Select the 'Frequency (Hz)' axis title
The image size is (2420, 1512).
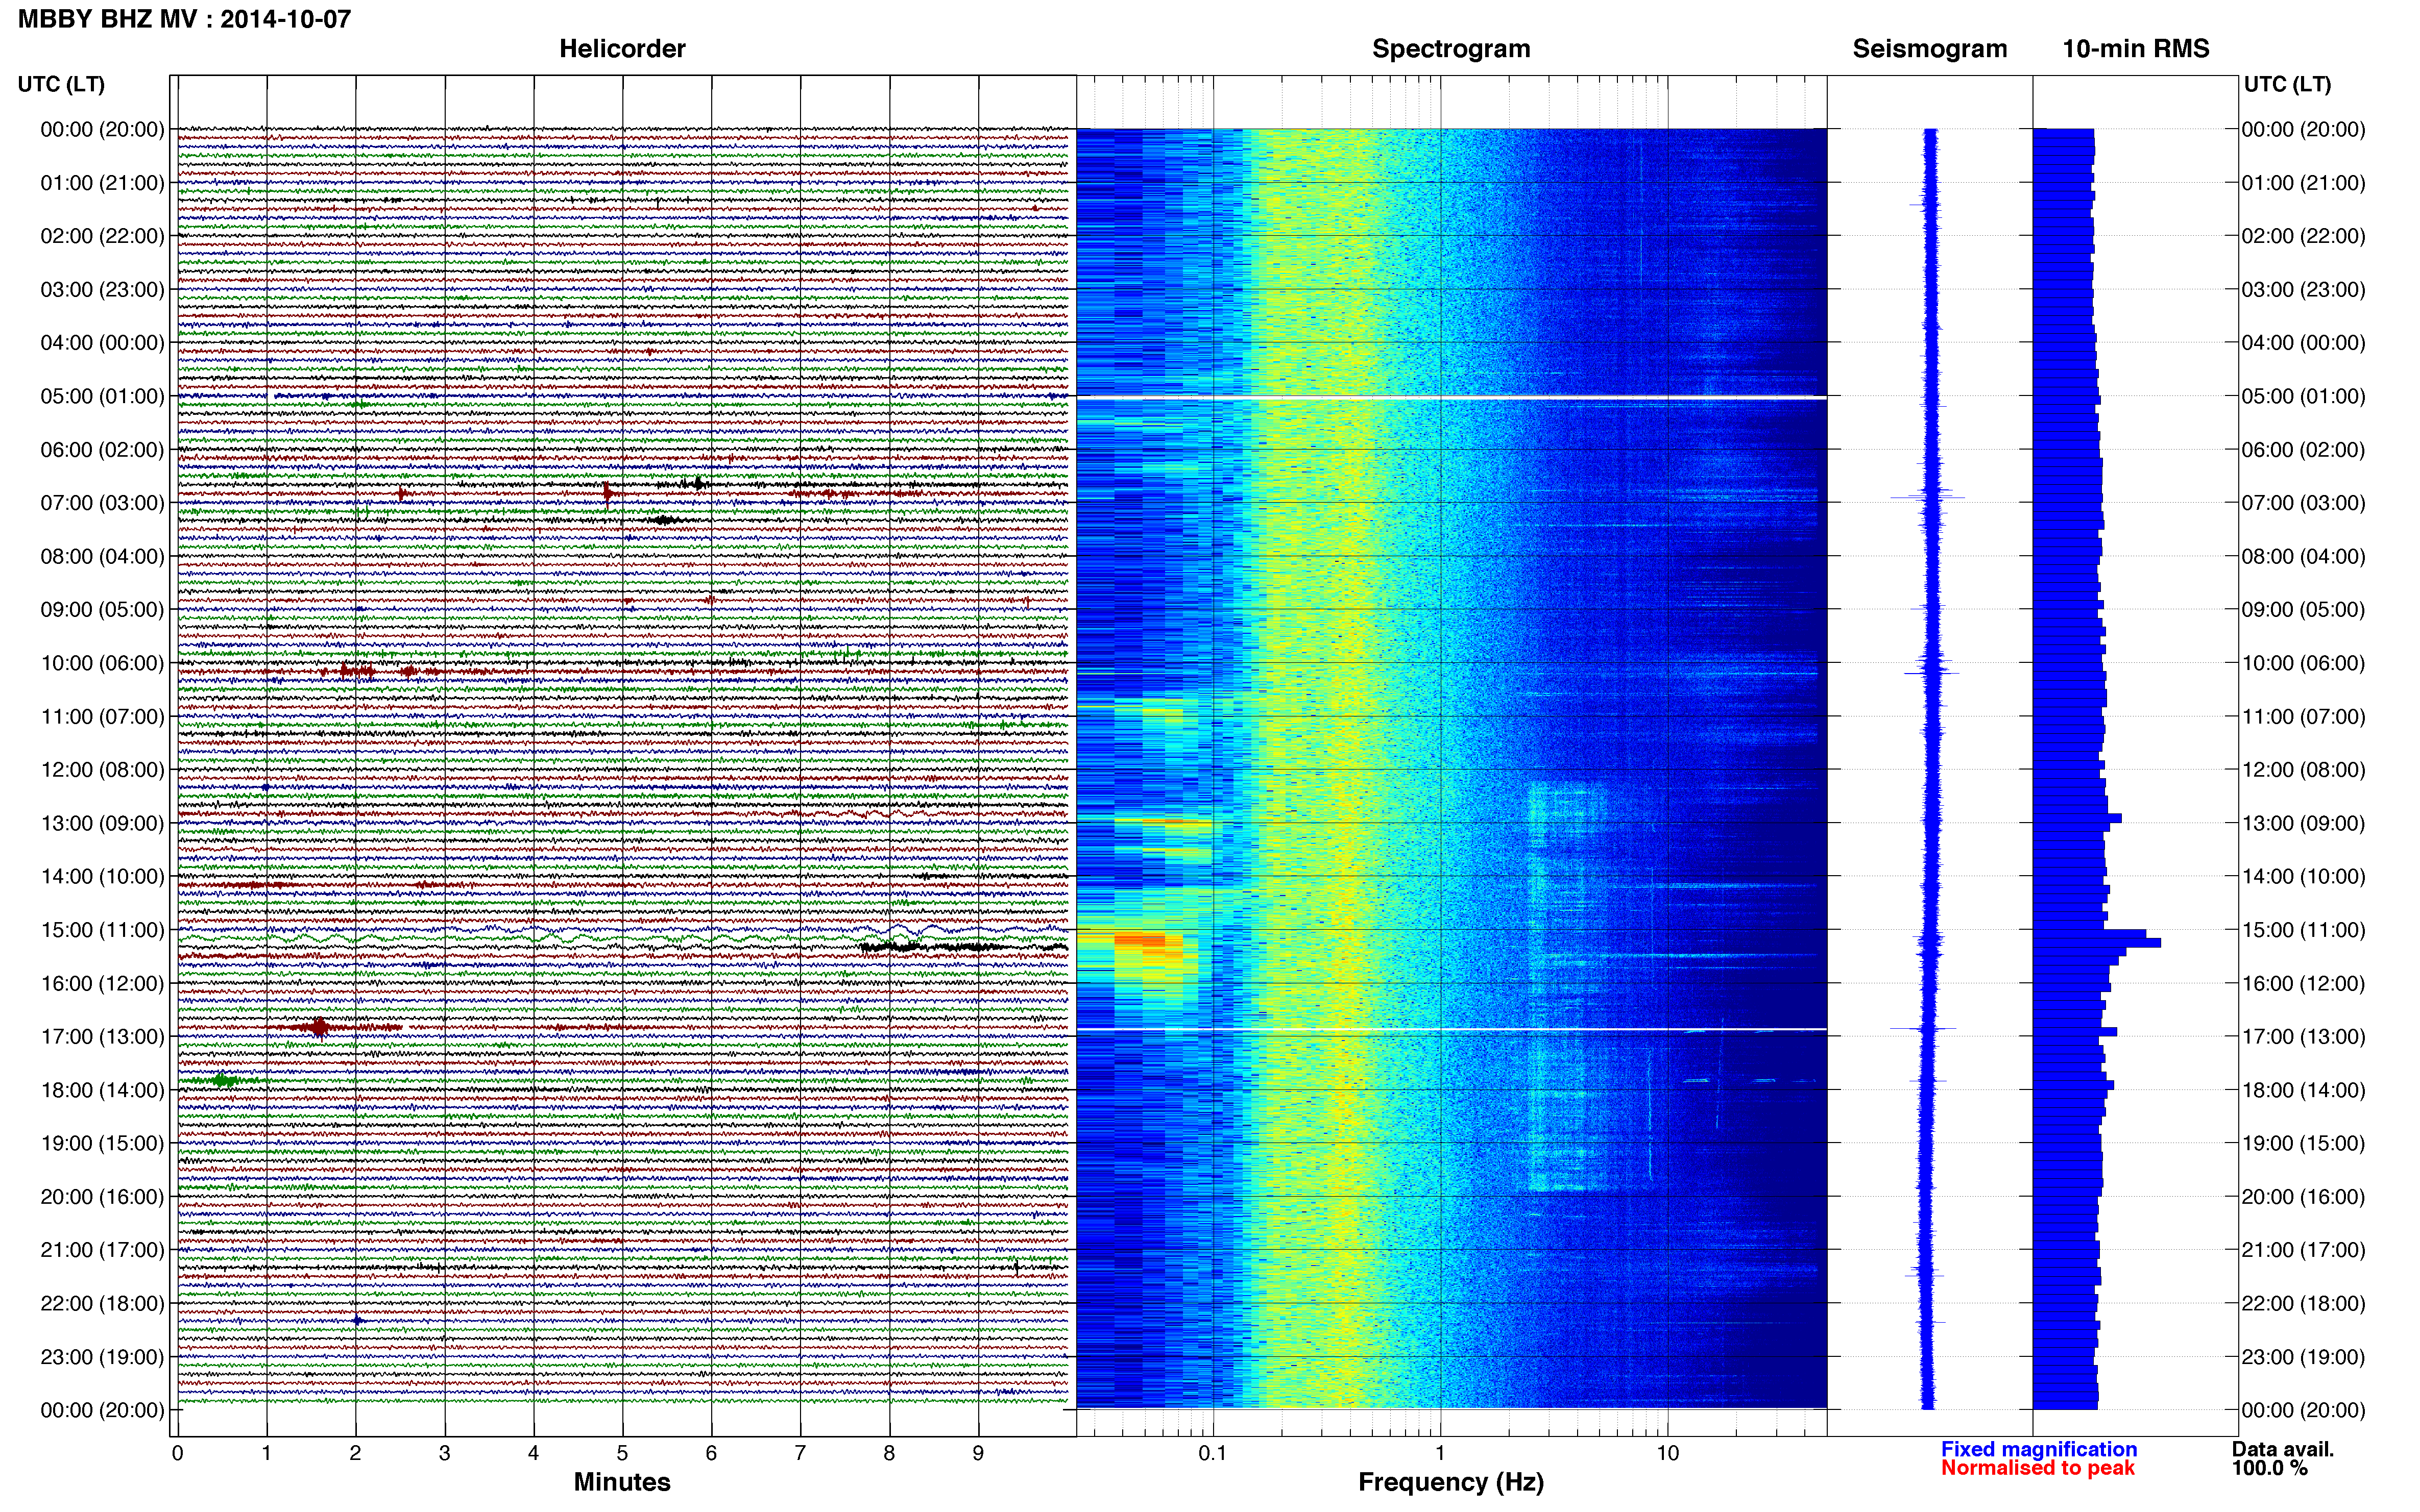point(1450,1482)
